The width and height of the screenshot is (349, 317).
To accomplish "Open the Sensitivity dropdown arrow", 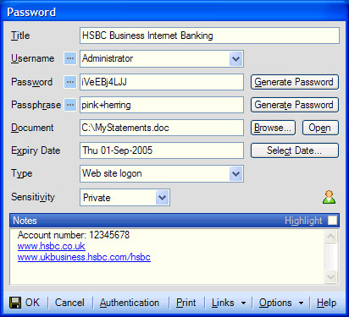I will click(x=162, y=198).
